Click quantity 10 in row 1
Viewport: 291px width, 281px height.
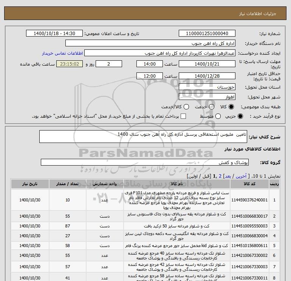(x=68, y=200)
